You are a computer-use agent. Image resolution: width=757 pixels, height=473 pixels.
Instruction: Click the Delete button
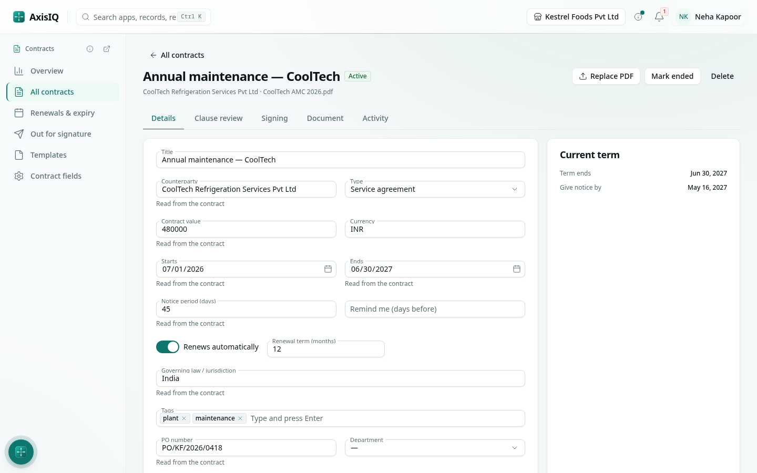point(722,76)
